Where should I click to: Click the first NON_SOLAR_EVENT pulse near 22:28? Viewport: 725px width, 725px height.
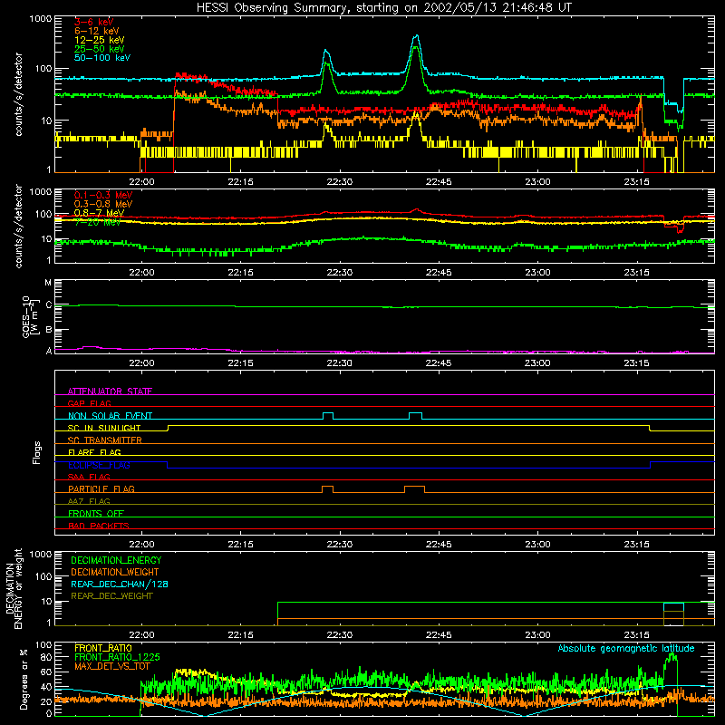[328, 413]
